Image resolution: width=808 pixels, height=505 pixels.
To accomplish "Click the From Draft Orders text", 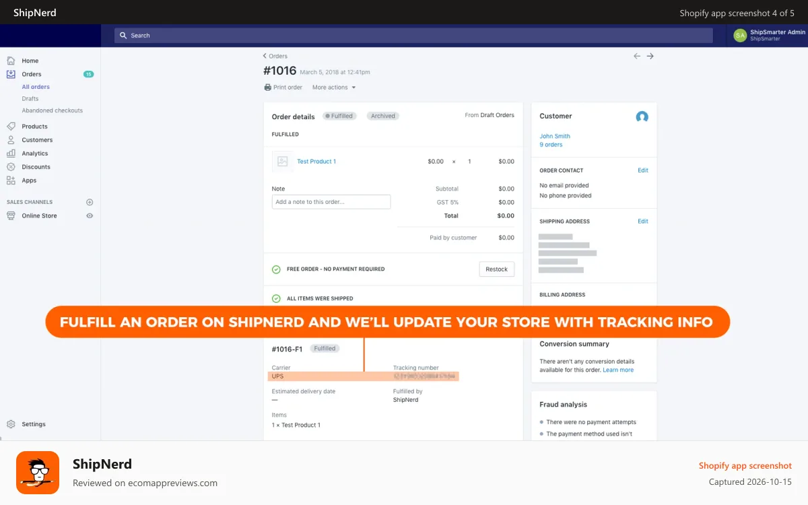I will (490, 115).
